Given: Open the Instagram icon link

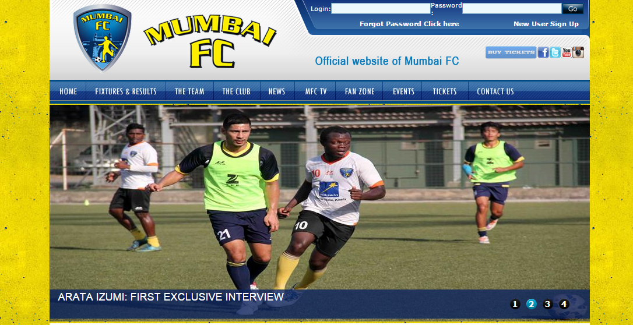Looking at the screenshot, I should 578,52.
